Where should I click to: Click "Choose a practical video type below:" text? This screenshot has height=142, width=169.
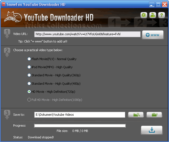(x=38, y=50)
